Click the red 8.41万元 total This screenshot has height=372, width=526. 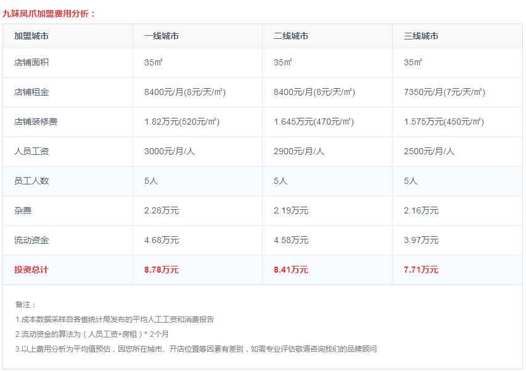(x=291, y=270)
